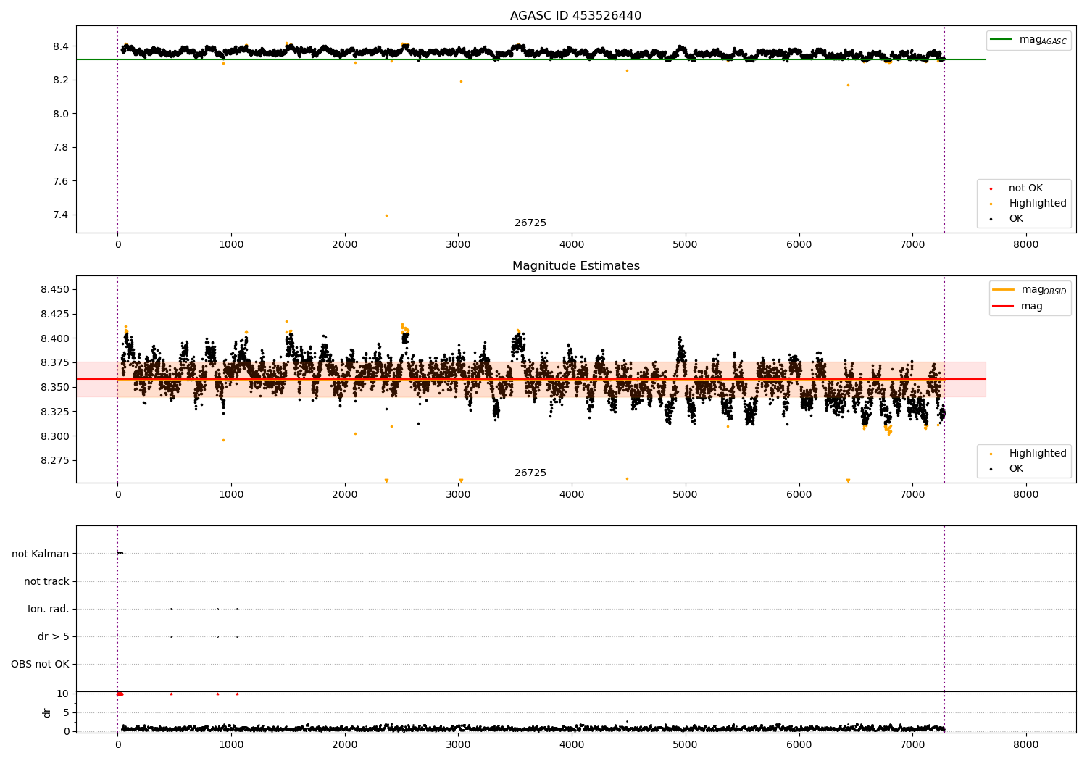Select the 'not OK' legend entry in top plot
The height and width of the screenshot is (761, 1087).
pyautogui.click(x=1025, y=188)
